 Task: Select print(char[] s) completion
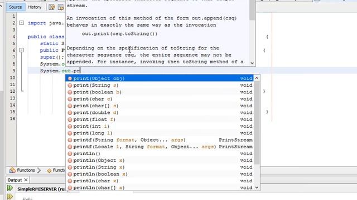(x=160, y=106)
